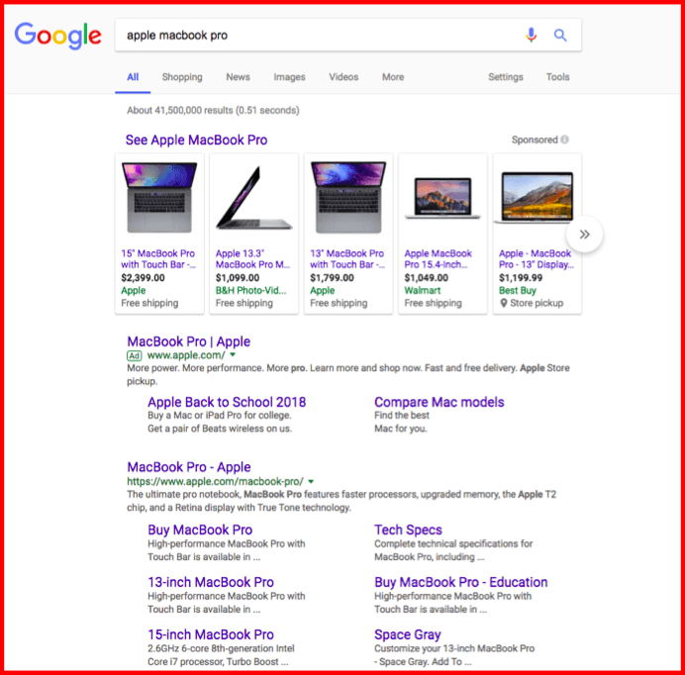Click the Sponsored label
The image size is (685, 675).
tap(535, 140)
